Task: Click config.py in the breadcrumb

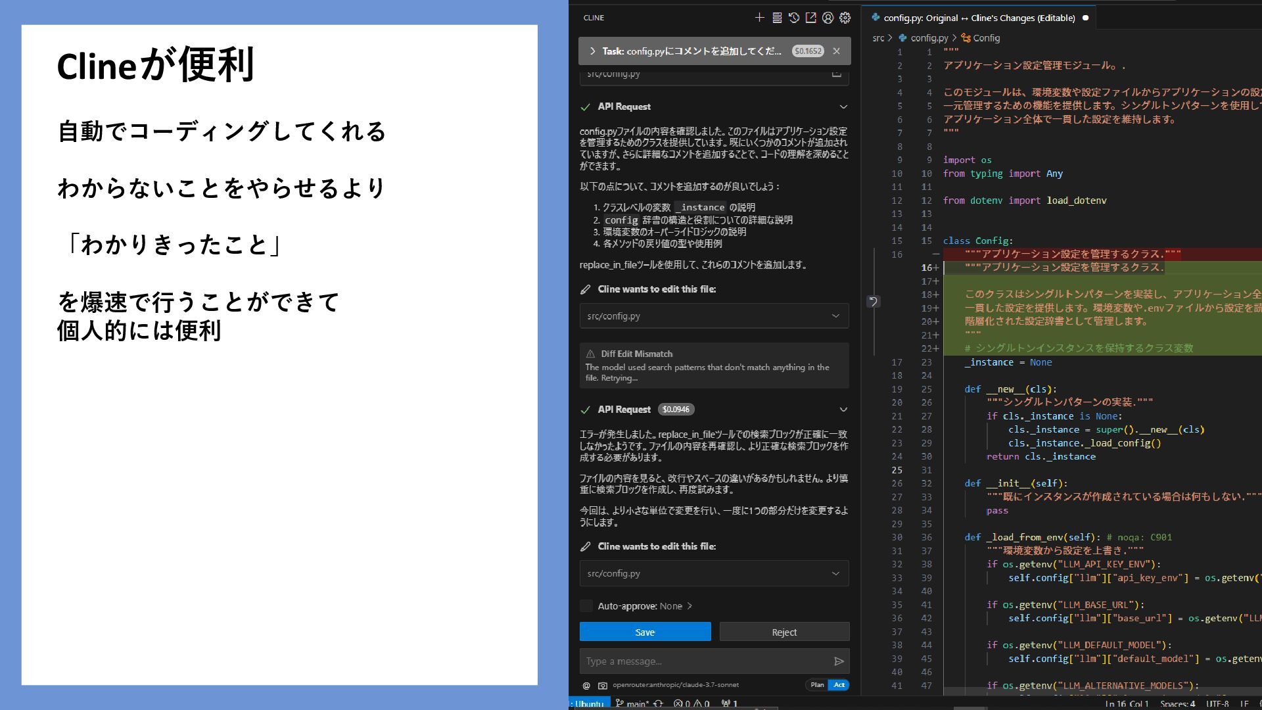Action: point(929,38)
